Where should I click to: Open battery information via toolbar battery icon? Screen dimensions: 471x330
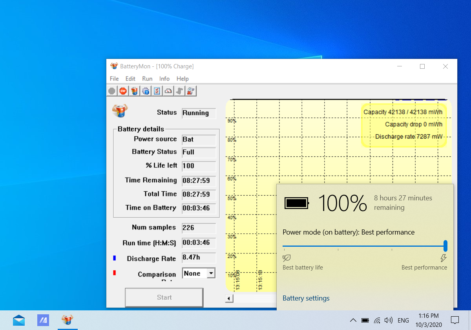tap(134, 91)
